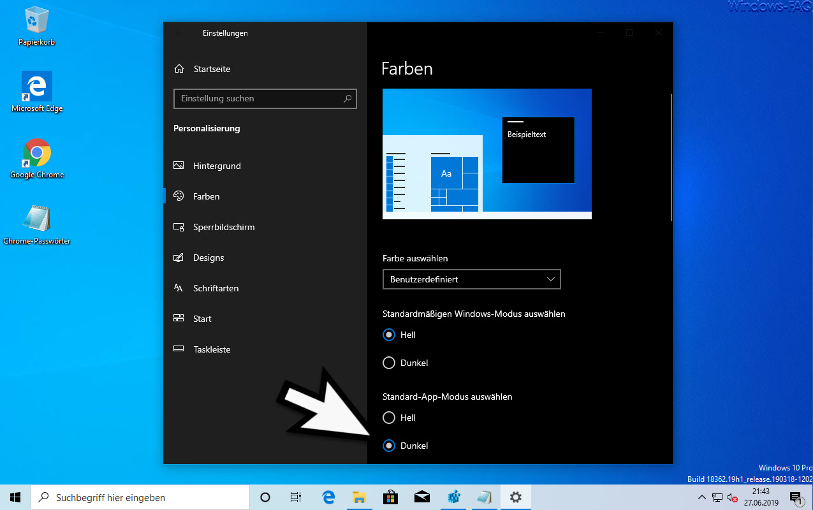Image resolution: width=813 pixels, height=510 pixels.
Task: Open Schriftarten via its icon
Action: [179, 288]
